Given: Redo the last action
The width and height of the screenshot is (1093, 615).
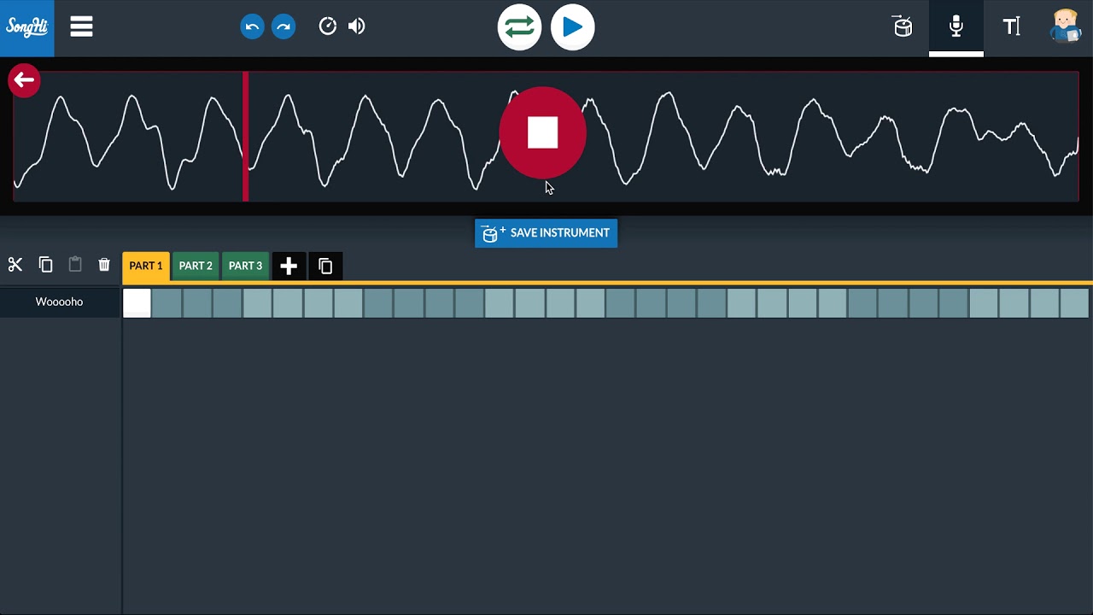Looking at the screenshot, I should point(283,27).
